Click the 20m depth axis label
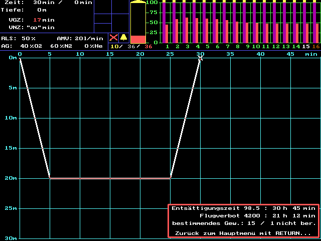The height and width of the screenshot is (241, 321). 10,178
